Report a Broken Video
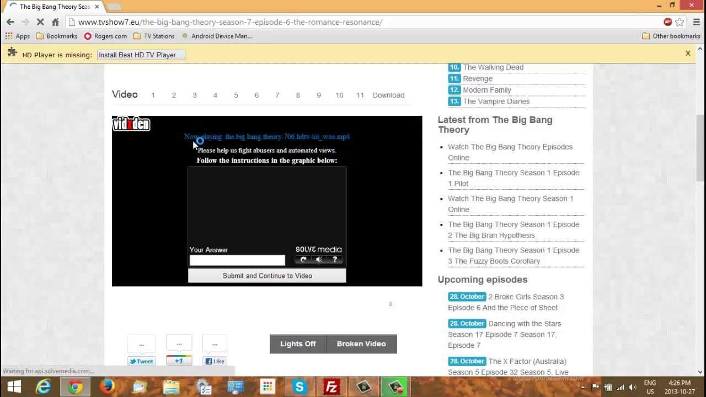The image size is (706, 397). [x=361, y=344]
